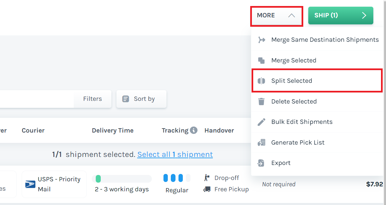This screenshot has width=386, height=205.
Task: Click the Generate Pick List notepad icon
Action: 262,142
